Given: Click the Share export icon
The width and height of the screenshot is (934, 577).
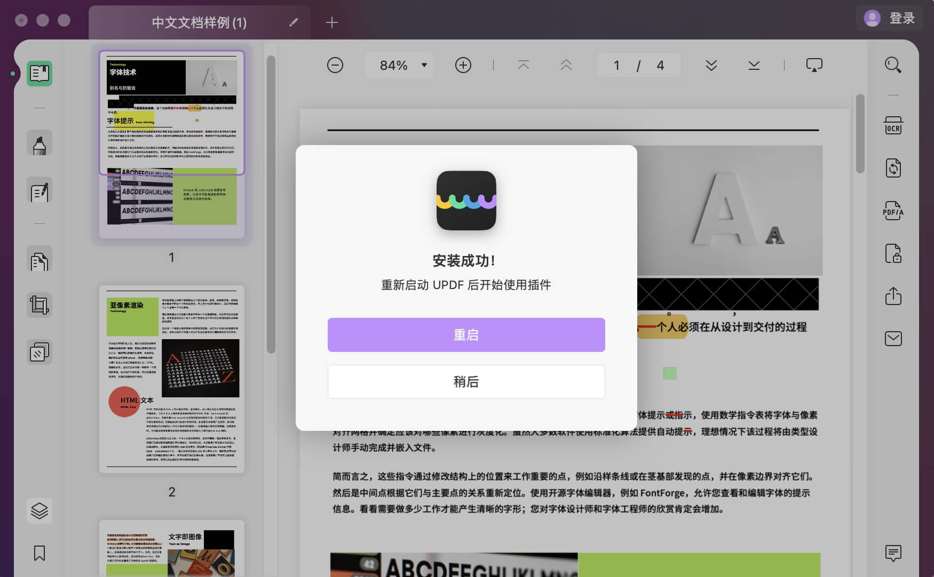Looking at the screenshot, I should pos(893,296).
